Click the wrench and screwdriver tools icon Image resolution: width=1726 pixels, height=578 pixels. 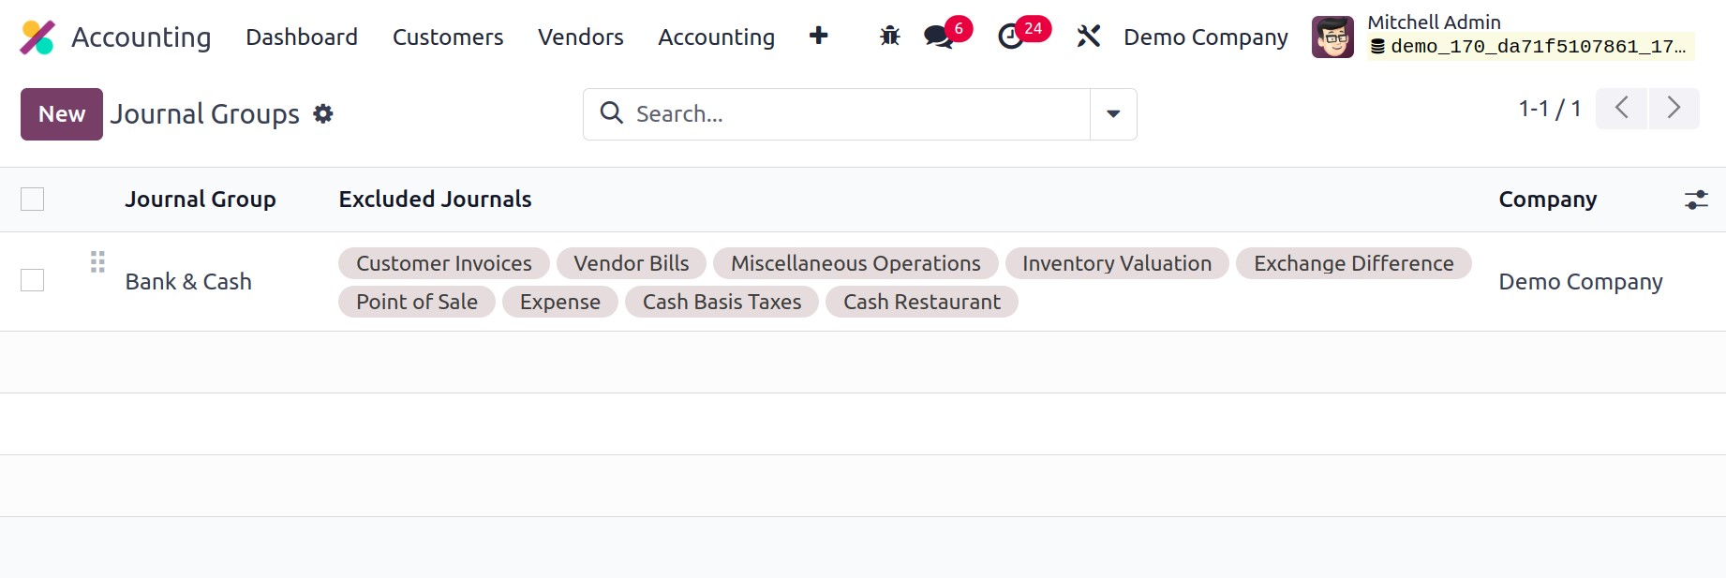[1088, 37]
